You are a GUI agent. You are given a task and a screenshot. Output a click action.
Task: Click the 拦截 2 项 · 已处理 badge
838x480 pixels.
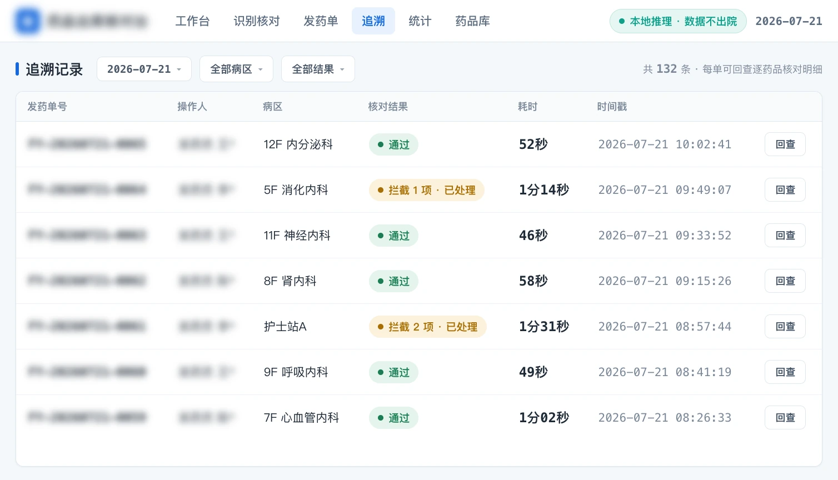click(x=428, y=327)
